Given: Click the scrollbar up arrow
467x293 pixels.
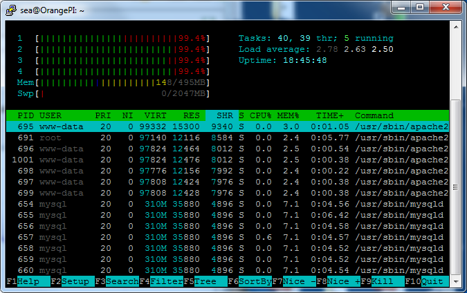Looking at the screenshot, I should (456, 27).
